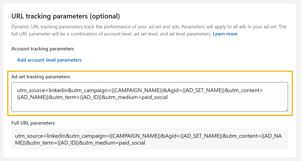The height and width of the screenshot is (161, 301).
Task: Place cursor after paid_social in ad set textbox
Action: point(168,97)
